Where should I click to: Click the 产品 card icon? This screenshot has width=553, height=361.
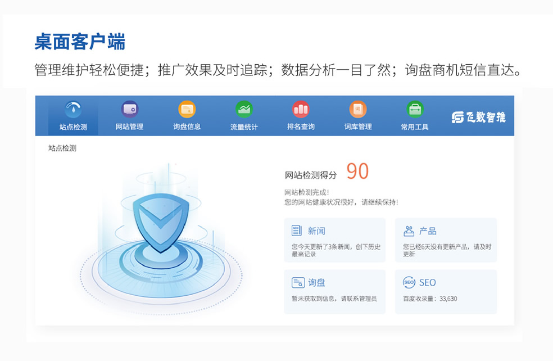(x=409, y=231)
